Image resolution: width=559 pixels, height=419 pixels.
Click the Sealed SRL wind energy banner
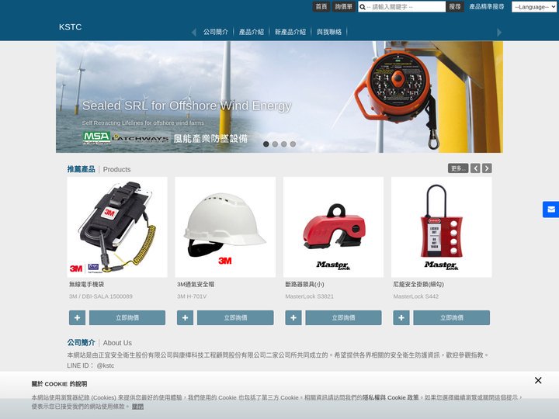(x=279, y=97)
